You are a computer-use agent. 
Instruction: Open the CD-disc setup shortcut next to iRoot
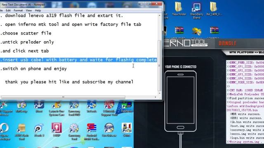[21, 107]
